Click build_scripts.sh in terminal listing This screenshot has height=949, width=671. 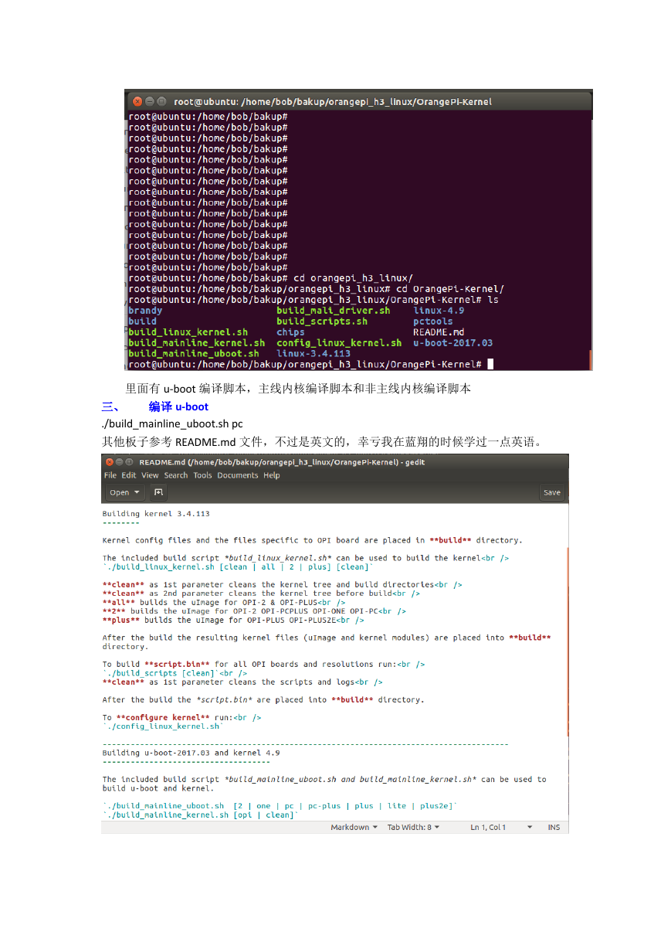[322, 321]
